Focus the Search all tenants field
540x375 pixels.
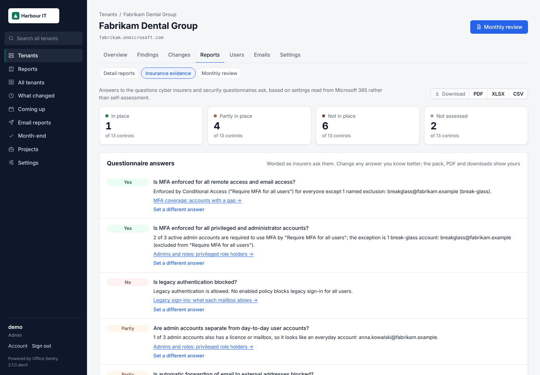(x=43, y=38)
